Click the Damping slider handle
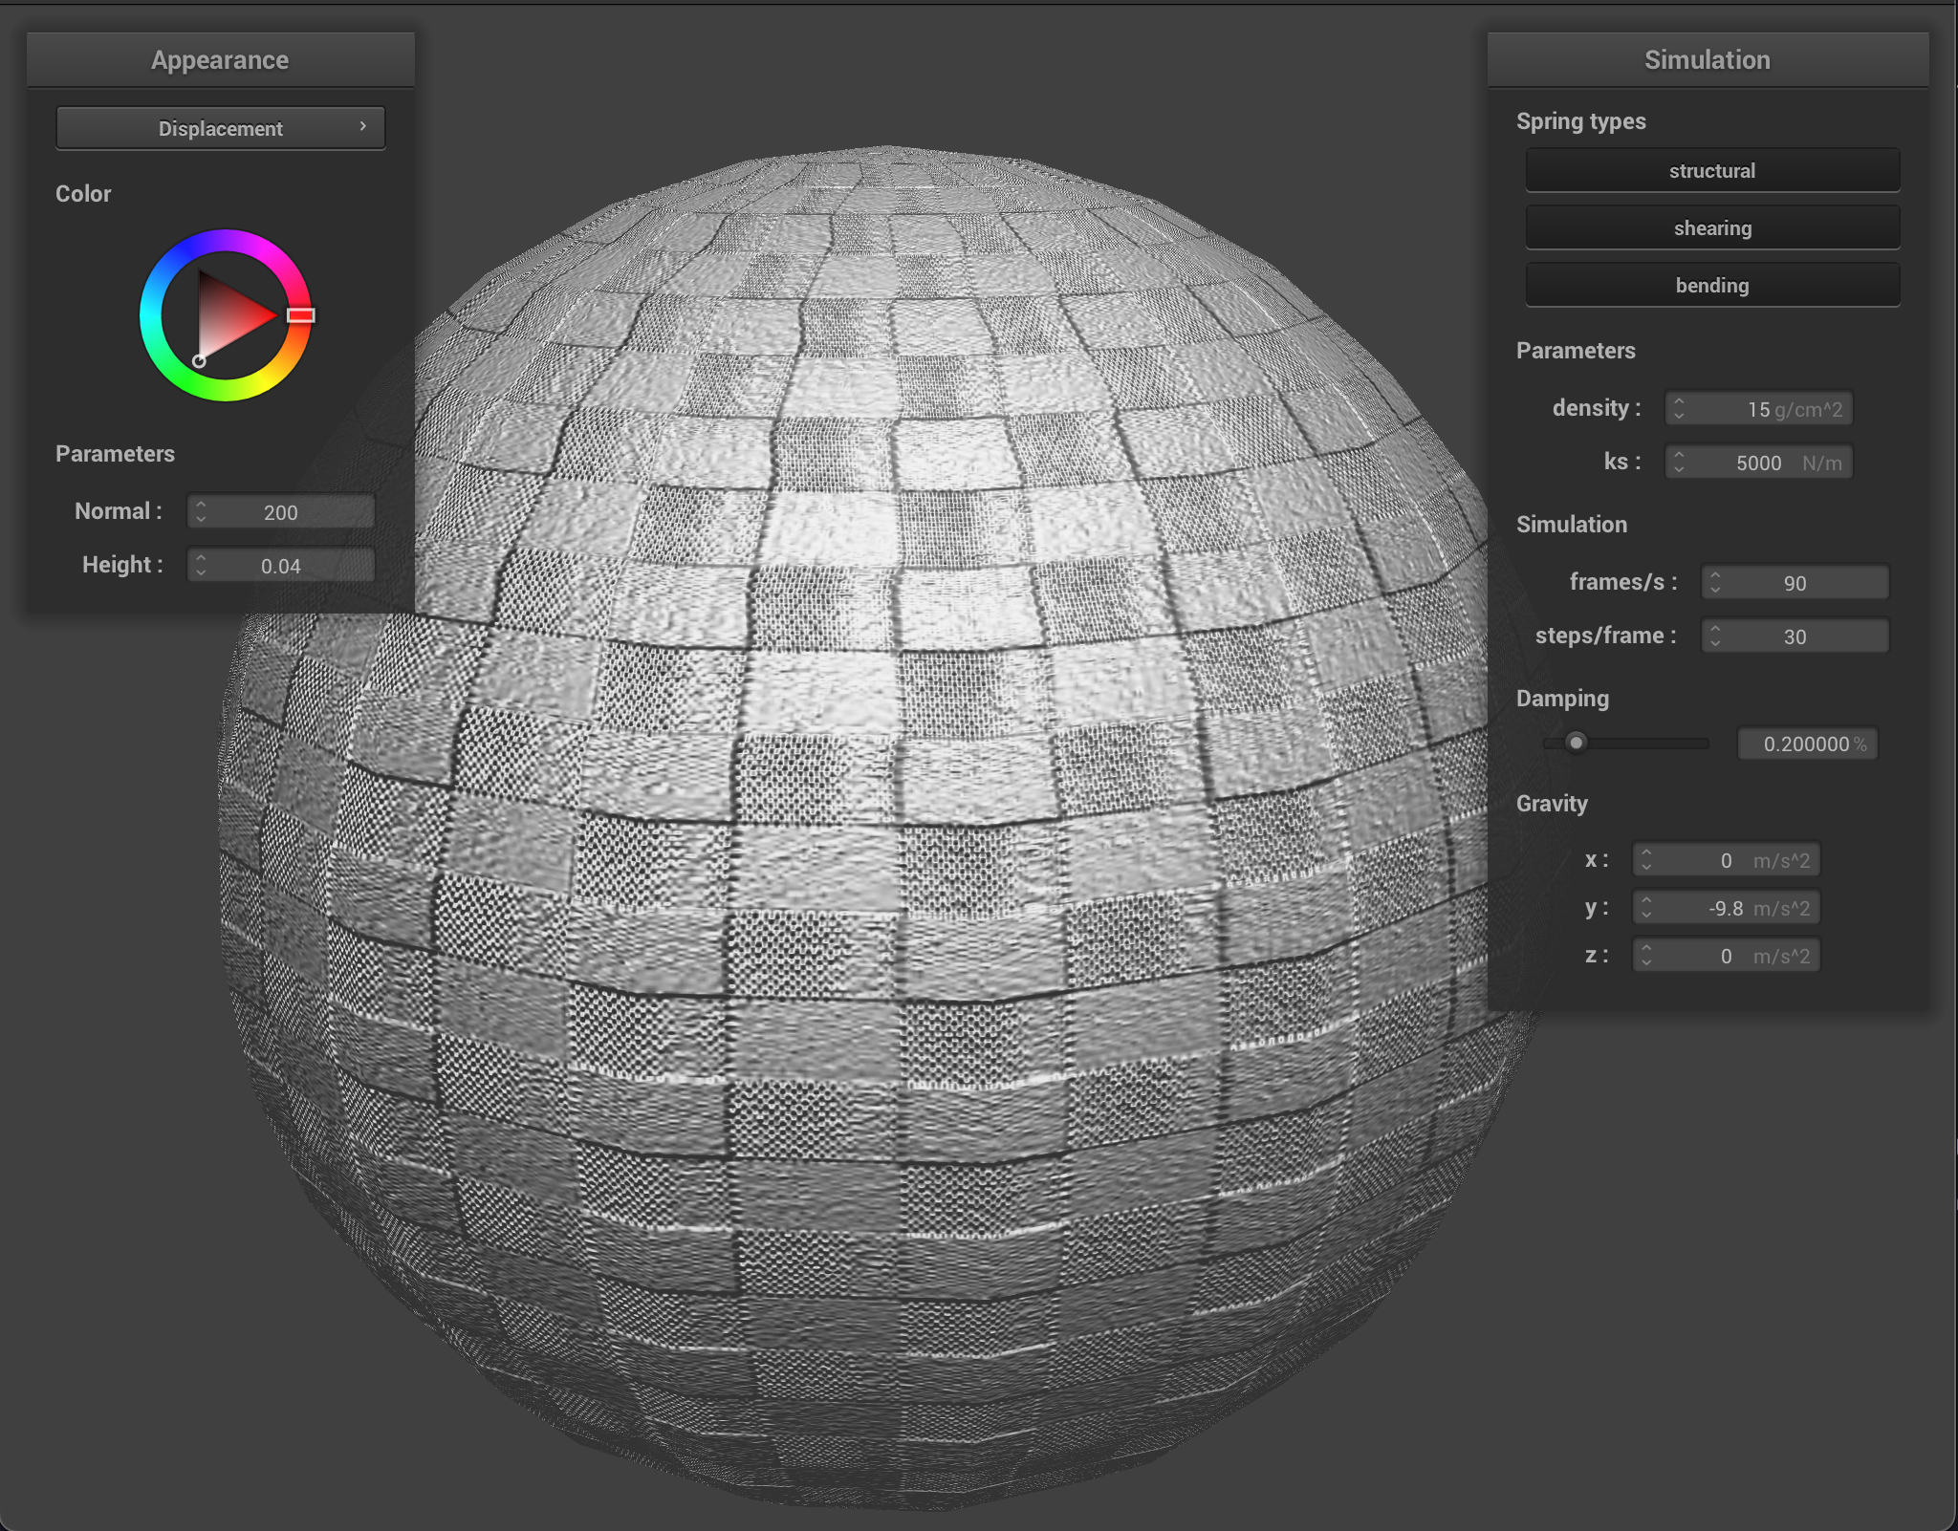This screenshot has width=1958, height=1531. coord(1577,743)
